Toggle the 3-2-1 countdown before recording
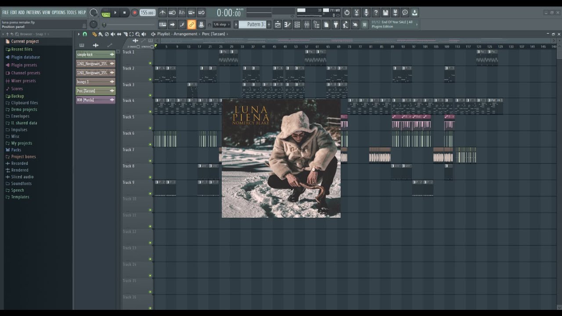Image resolution: width=562 pixels, height=316 pixels. (x=182, y=13)
